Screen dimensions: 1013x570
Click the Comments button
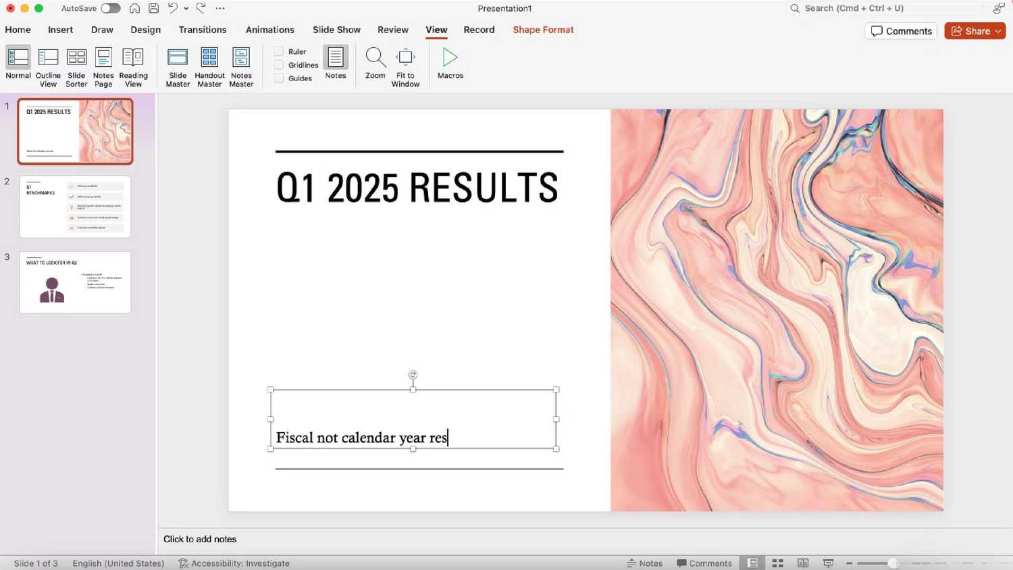pos(900,30)
